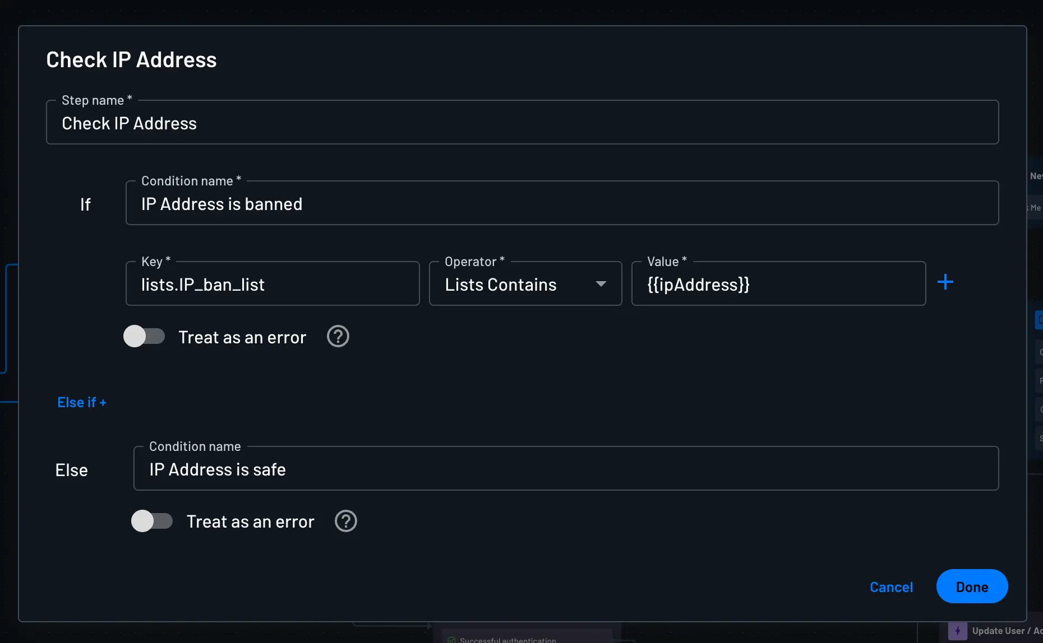Click the Step name input field
Screen dimensions: 1043x643
[x=521, y=123]
